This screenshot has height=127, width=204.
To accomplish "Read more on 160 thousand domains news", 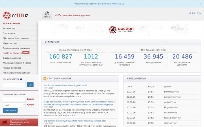I will tap(78, 97).
